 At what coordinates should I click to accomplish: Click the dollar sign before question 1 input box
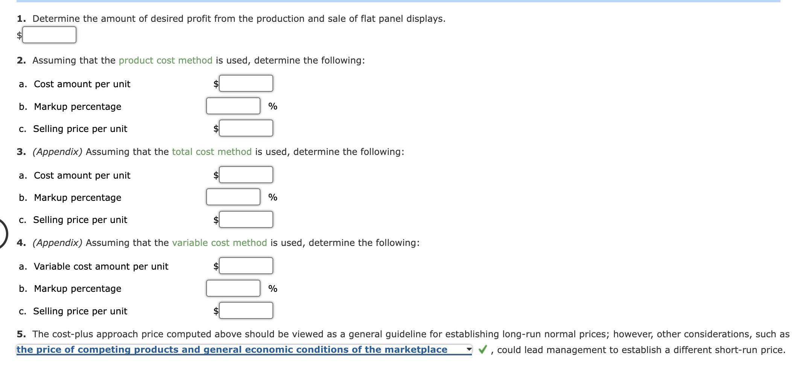click(x=19, y=36)
